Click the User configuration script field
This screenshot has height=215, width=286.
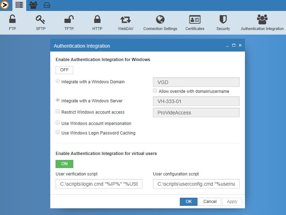coord(196,184)
